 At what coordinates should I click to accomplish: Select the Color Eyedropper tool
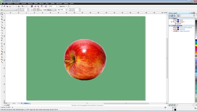pos(2,54)
